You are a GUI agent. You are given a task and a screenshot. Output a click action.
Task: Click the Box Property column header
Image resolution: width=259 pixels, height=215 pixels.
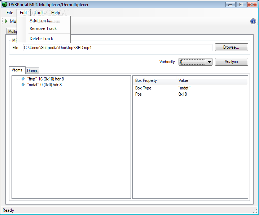pos(155,80)
